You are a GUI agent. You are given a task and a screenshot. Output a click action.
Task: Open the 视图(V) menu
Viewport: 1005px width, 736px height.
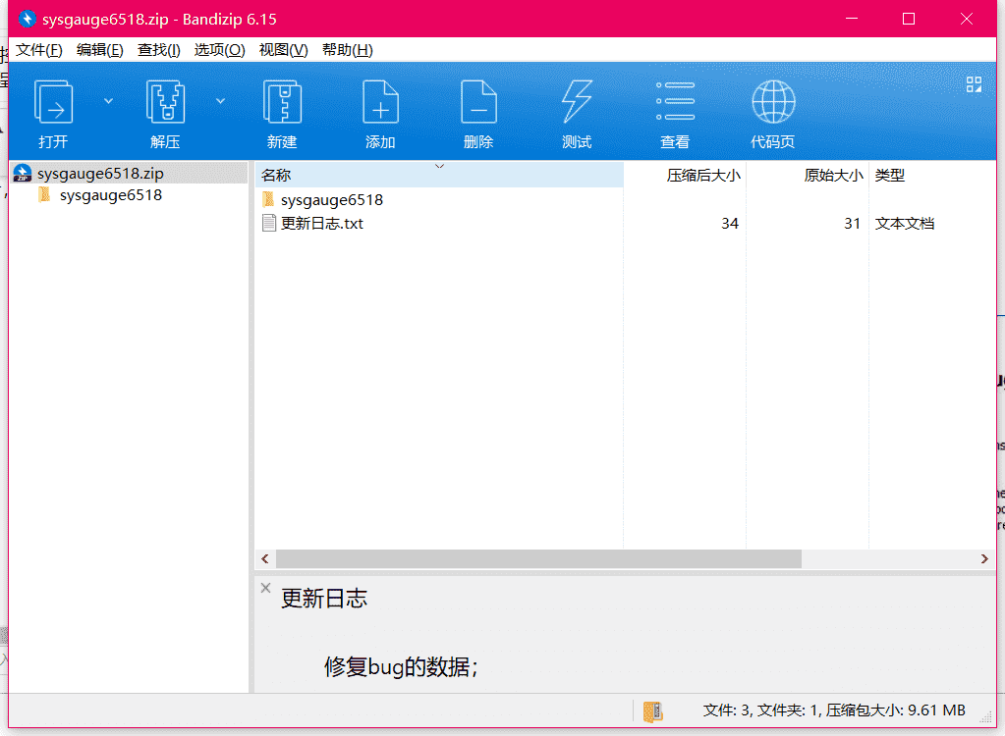[x=283, y=50]
